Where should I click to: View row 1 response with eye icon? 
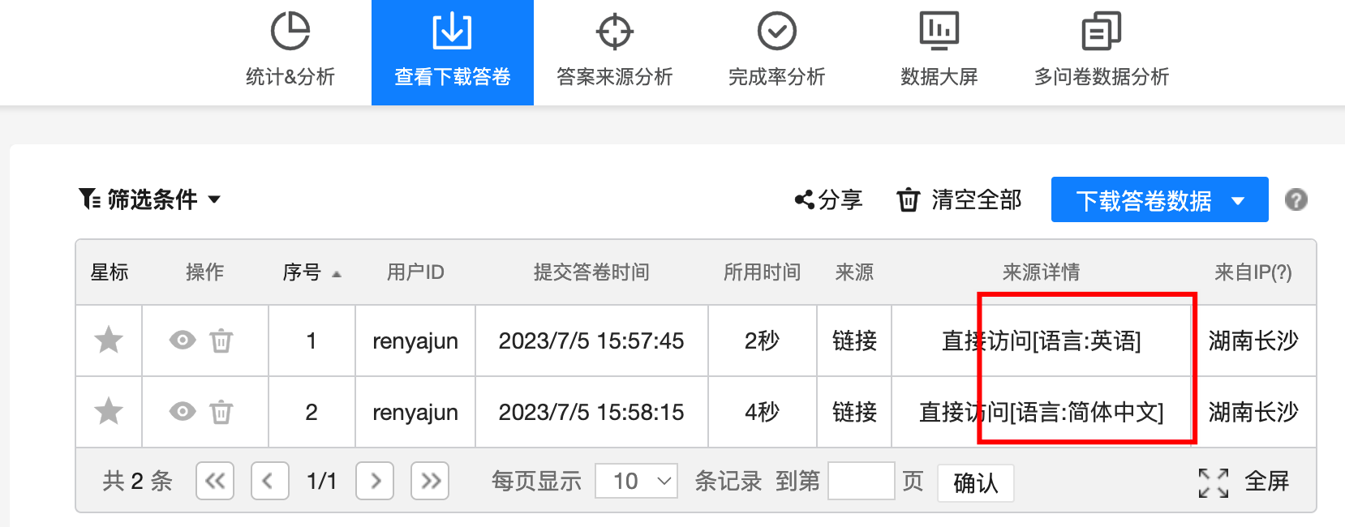click(183, 341)
